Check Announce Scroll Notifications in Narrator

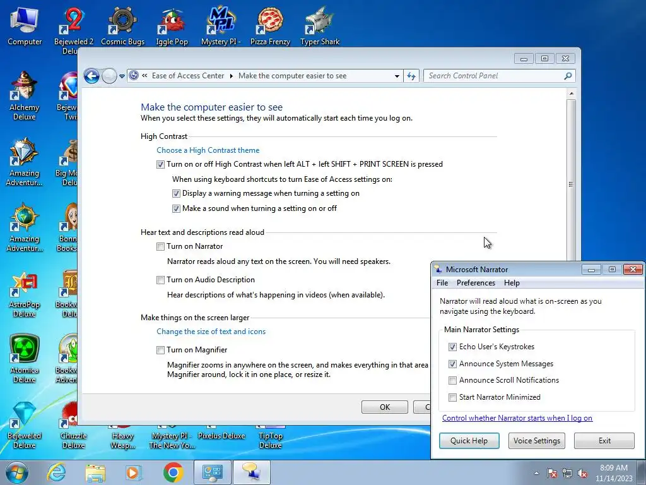pos(452,380)
